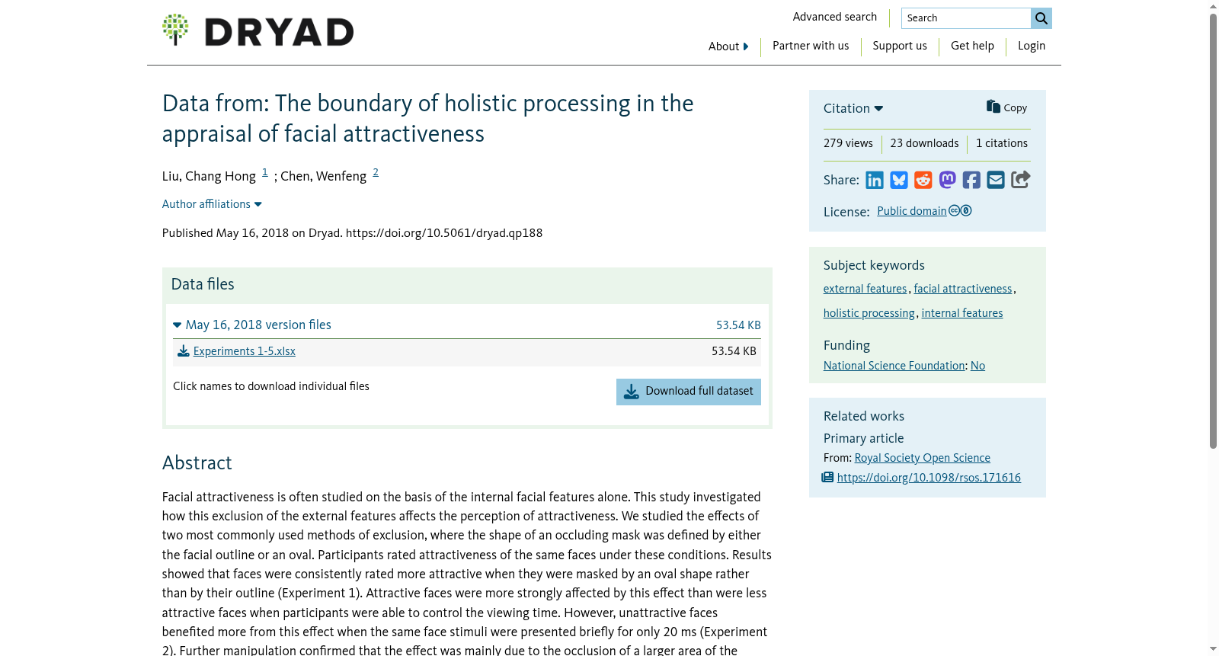Click Download full dataset button
Screen dimensions: 1219x656
click(x=689, y=392)
